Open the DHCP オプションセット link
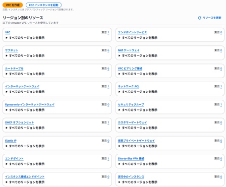226x187 pixels. tap(20, 122)
